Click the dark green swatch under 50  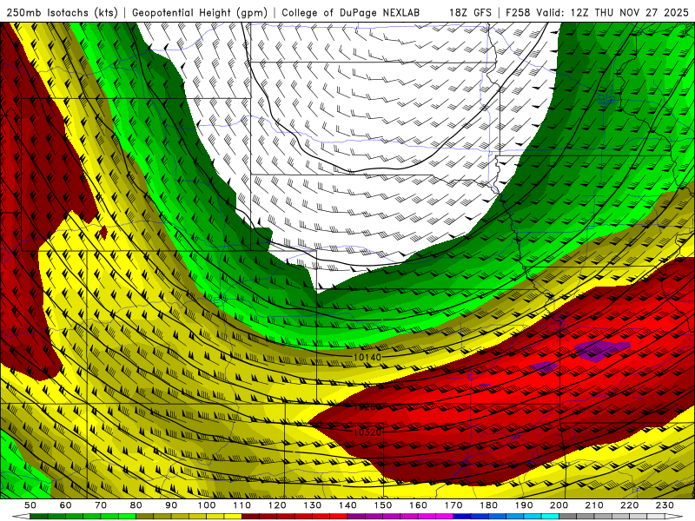tap(39, 517)
